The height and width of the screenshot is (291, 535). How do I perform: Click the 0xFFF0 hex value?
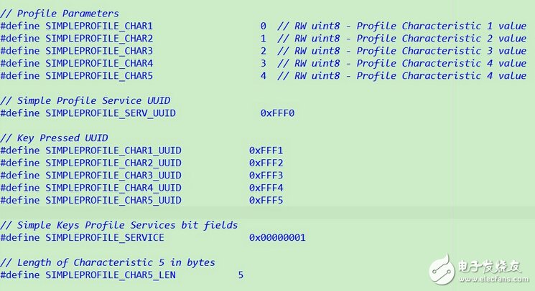(278, 113)
